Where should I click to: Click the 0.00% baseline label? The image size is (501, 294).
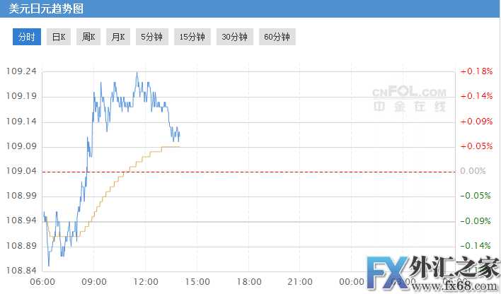(x=473, y=171)
